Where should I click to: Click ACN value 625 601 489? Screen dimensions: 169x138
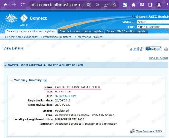[63, 92]
